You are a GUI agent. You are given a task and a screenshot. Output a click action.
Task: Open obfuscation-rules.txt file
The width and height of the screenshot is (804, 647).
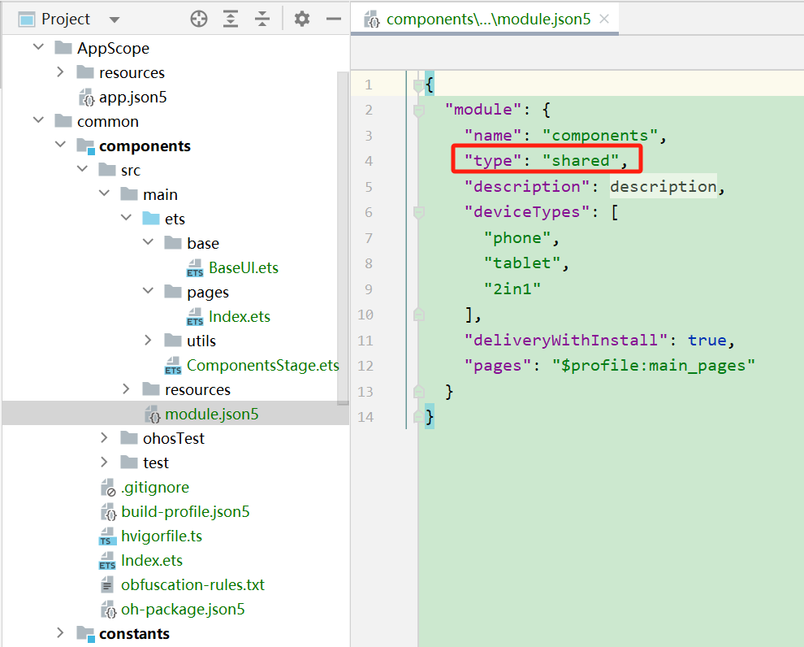point(192,585)
